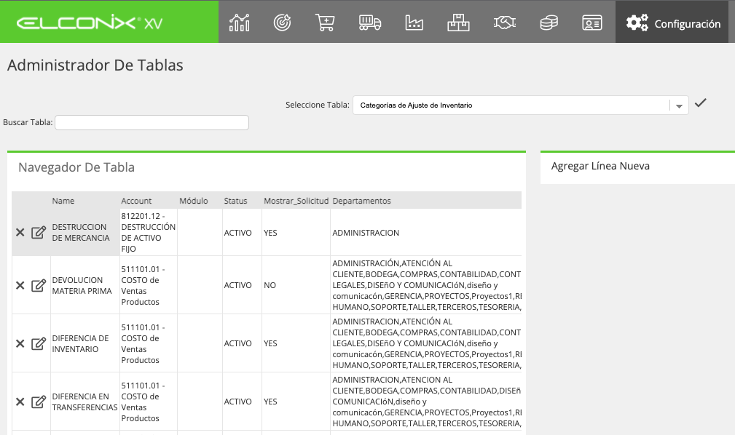This screenshot has height=435, width=735.
Task: Edit the DESTRUCCION DE MERCANCIA row
Action: tap(39, 232)
